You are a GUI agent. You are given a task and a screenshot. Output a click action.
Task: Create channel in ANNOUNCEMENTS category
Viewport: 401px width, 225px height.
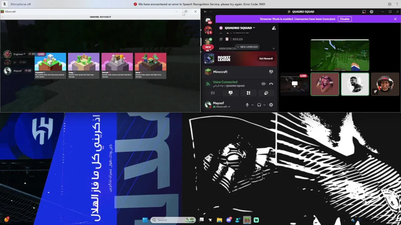(x=273, y=48)
